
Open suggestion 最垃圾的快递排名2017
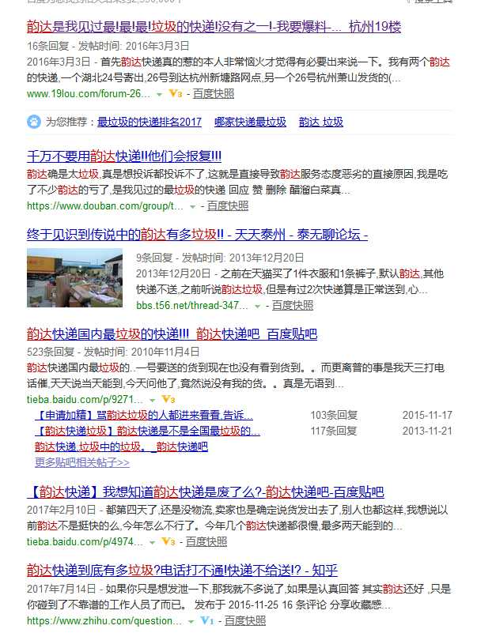click(x=149, y=122)
